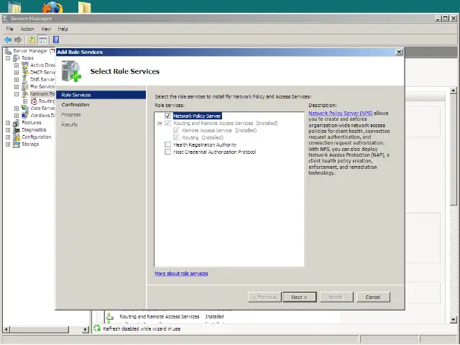
Task: Click the Routing and Remote Access Services status icon
Action: [110, 317]
